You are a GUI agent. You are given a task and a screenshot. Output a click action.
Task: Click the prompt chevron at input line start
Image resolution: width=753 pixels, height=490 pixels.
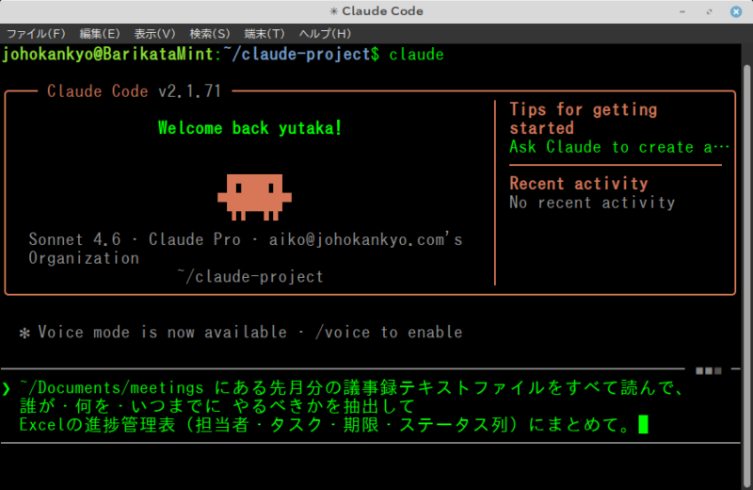coord(8,388)
